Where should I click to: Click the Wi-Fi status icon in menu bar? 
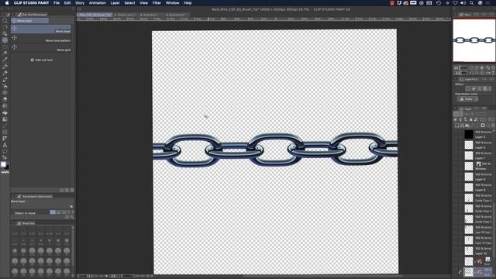point(455,3)
